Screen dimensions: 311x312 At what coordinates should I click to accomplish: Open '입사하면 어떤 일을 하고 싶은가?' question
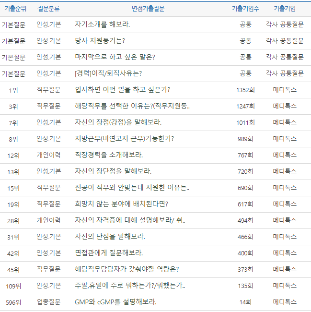tap(123, 90)
